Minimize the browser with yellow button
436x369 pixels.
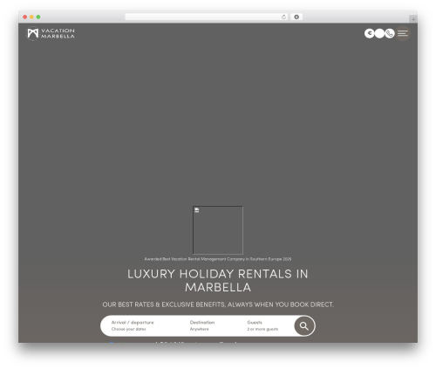(31, 17)
